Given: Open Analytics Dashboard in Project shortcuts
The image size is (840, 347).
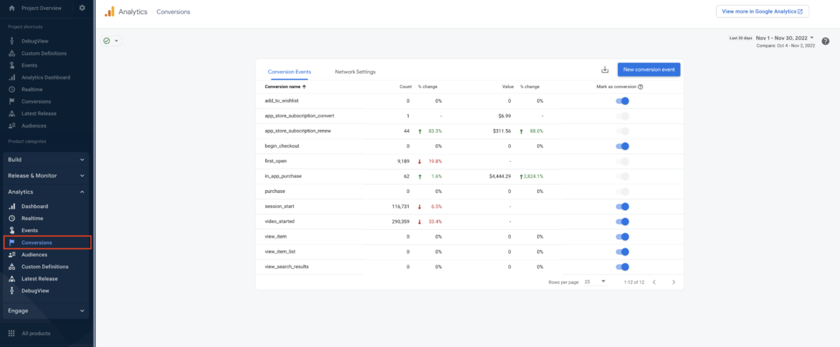Looking at the screenshot, I should [45, 77].
